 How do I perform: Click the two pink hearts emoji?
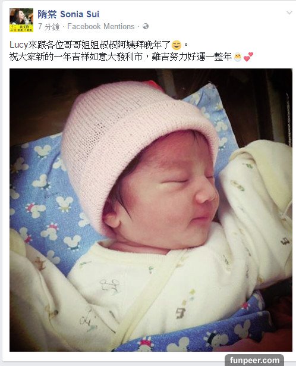point(248,57)
